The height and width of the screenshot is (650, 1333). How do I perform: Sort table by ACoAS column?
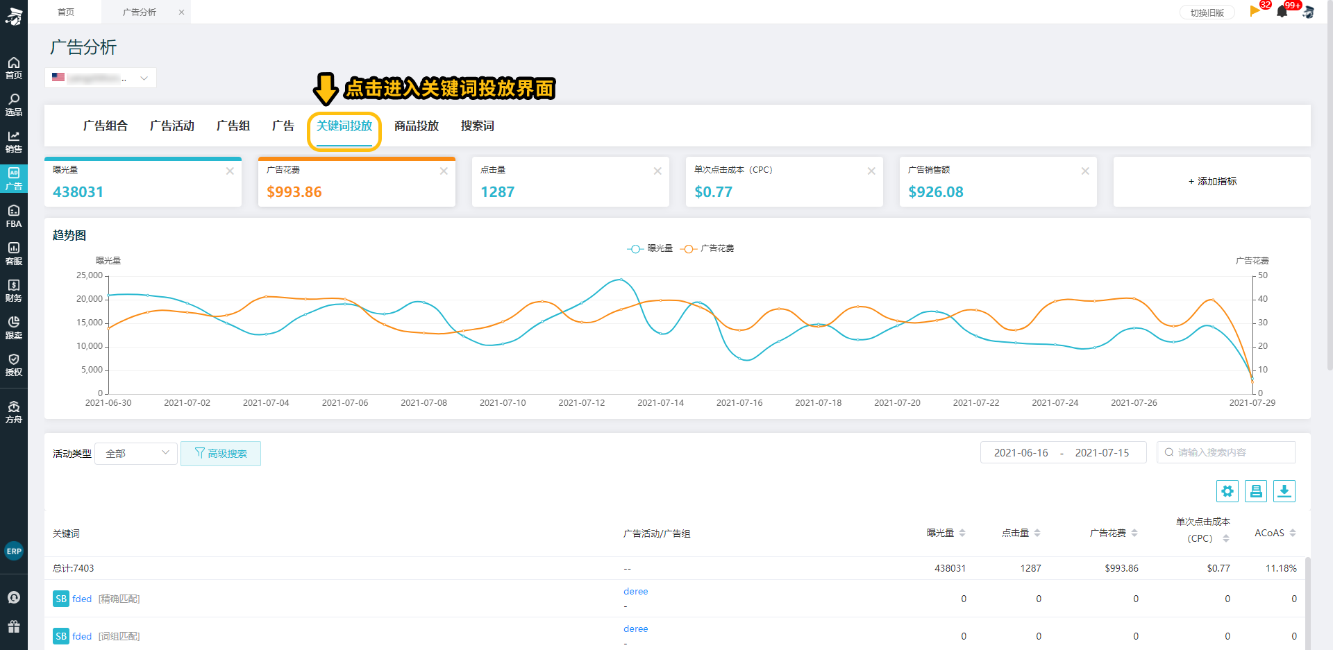pos(1293,533)
